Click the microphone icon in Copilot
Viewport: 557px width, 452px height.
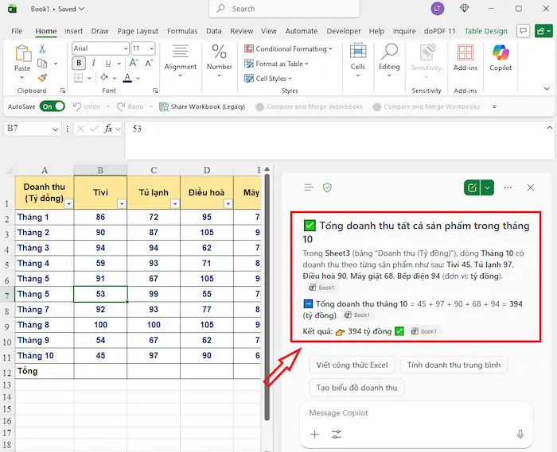click(520, 435)
